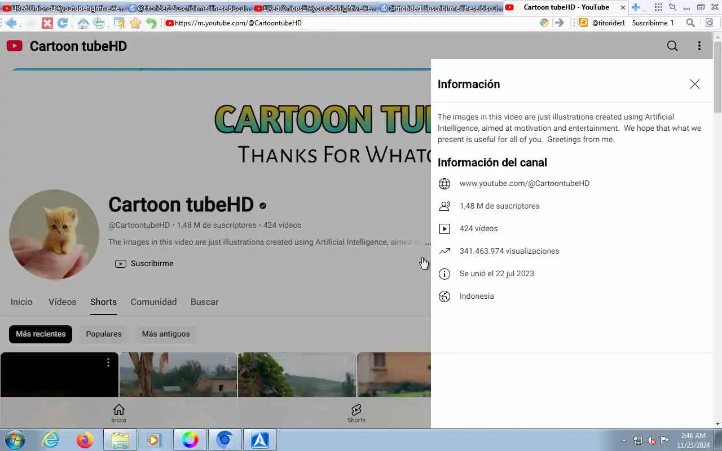
Task: Select Más recientes filter chip
Action: (x=41, y=334)
